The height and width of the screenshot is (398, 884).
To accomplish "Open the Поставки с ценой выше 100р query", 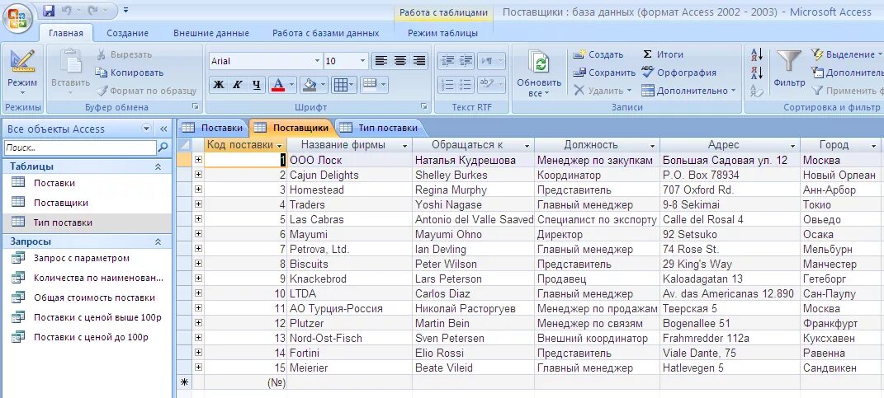I will [97, 317].
